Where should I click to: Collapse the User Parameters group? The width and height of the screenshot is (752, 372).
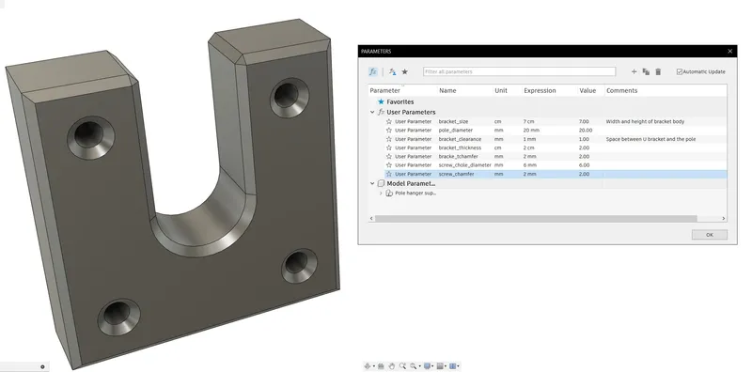tap(372, 112)
